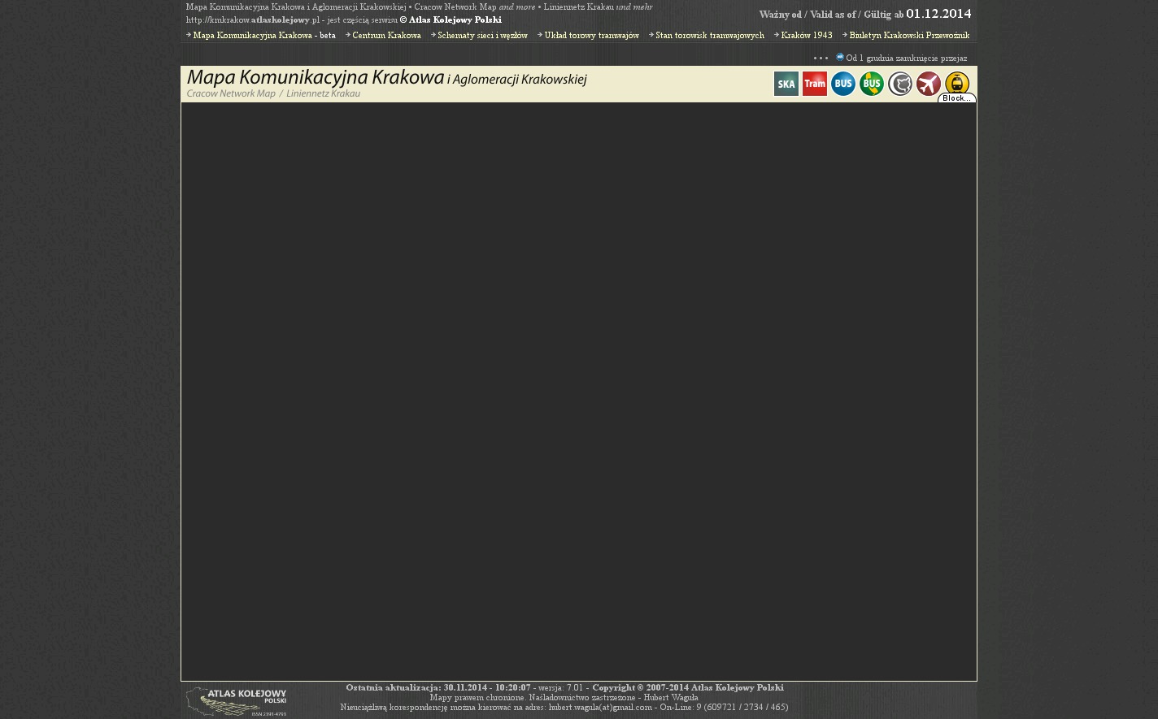Click the yellow train icon
Screen dimensions: 1158x719
pos(957,82)
